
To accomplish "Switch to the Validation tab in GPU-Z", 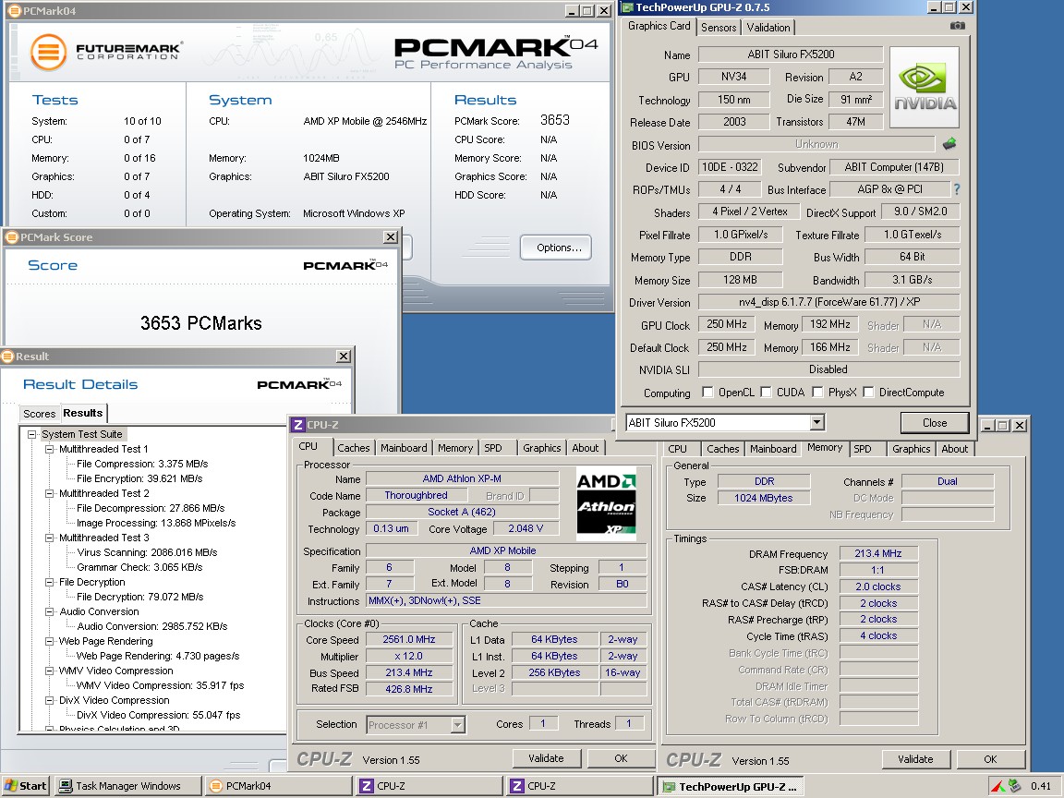I will coord(768,27).
